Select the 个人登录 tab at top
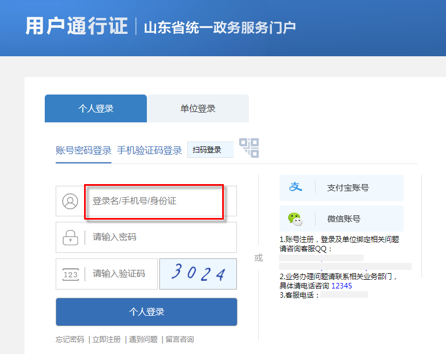 (96, 108)
